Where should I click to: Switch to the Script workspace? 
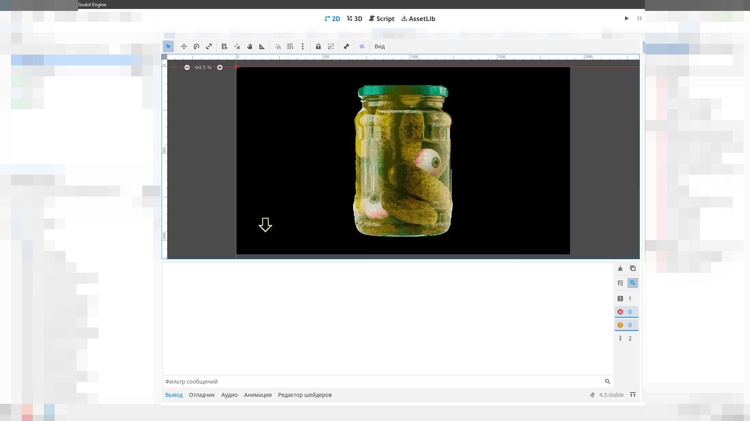(382, 19)
